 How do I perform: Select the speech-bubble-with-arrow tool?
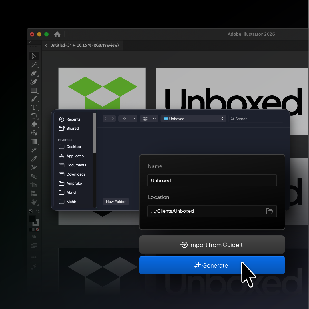pos(34,133)
